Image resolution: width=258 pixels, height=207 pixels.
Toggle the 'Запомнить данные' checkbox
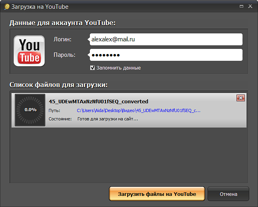point(92,68)
